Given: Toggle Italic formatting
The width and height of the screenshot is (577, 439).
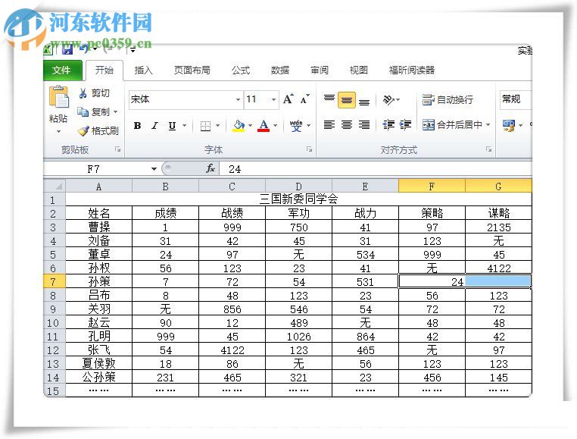Looking at the screenshot, I should pos(155,126).
